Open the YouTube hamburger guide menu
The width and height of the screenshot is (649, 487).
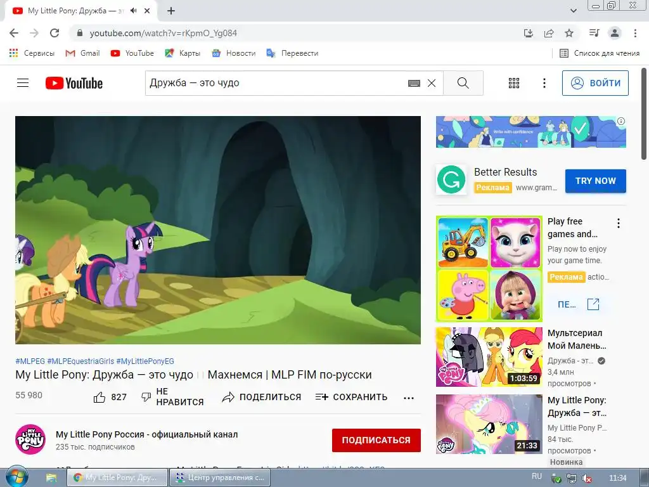pos(23,83)
